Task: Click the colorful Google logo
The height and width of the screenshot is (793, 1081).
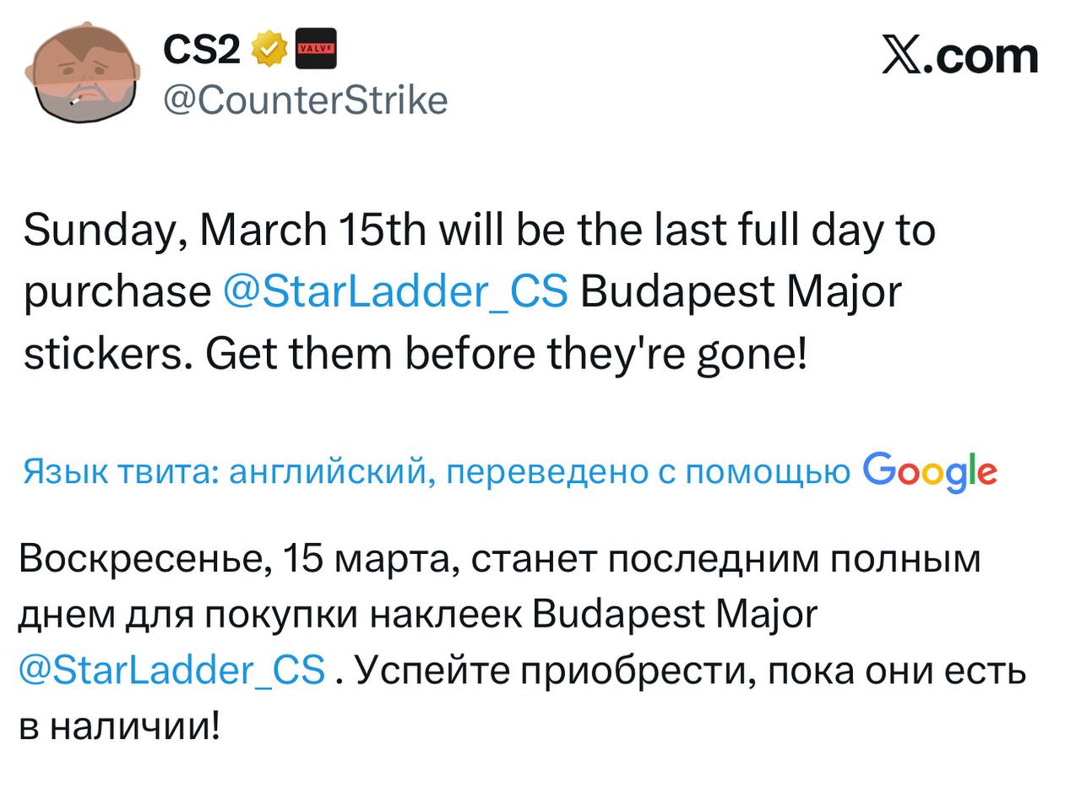Action: [930, 471]
